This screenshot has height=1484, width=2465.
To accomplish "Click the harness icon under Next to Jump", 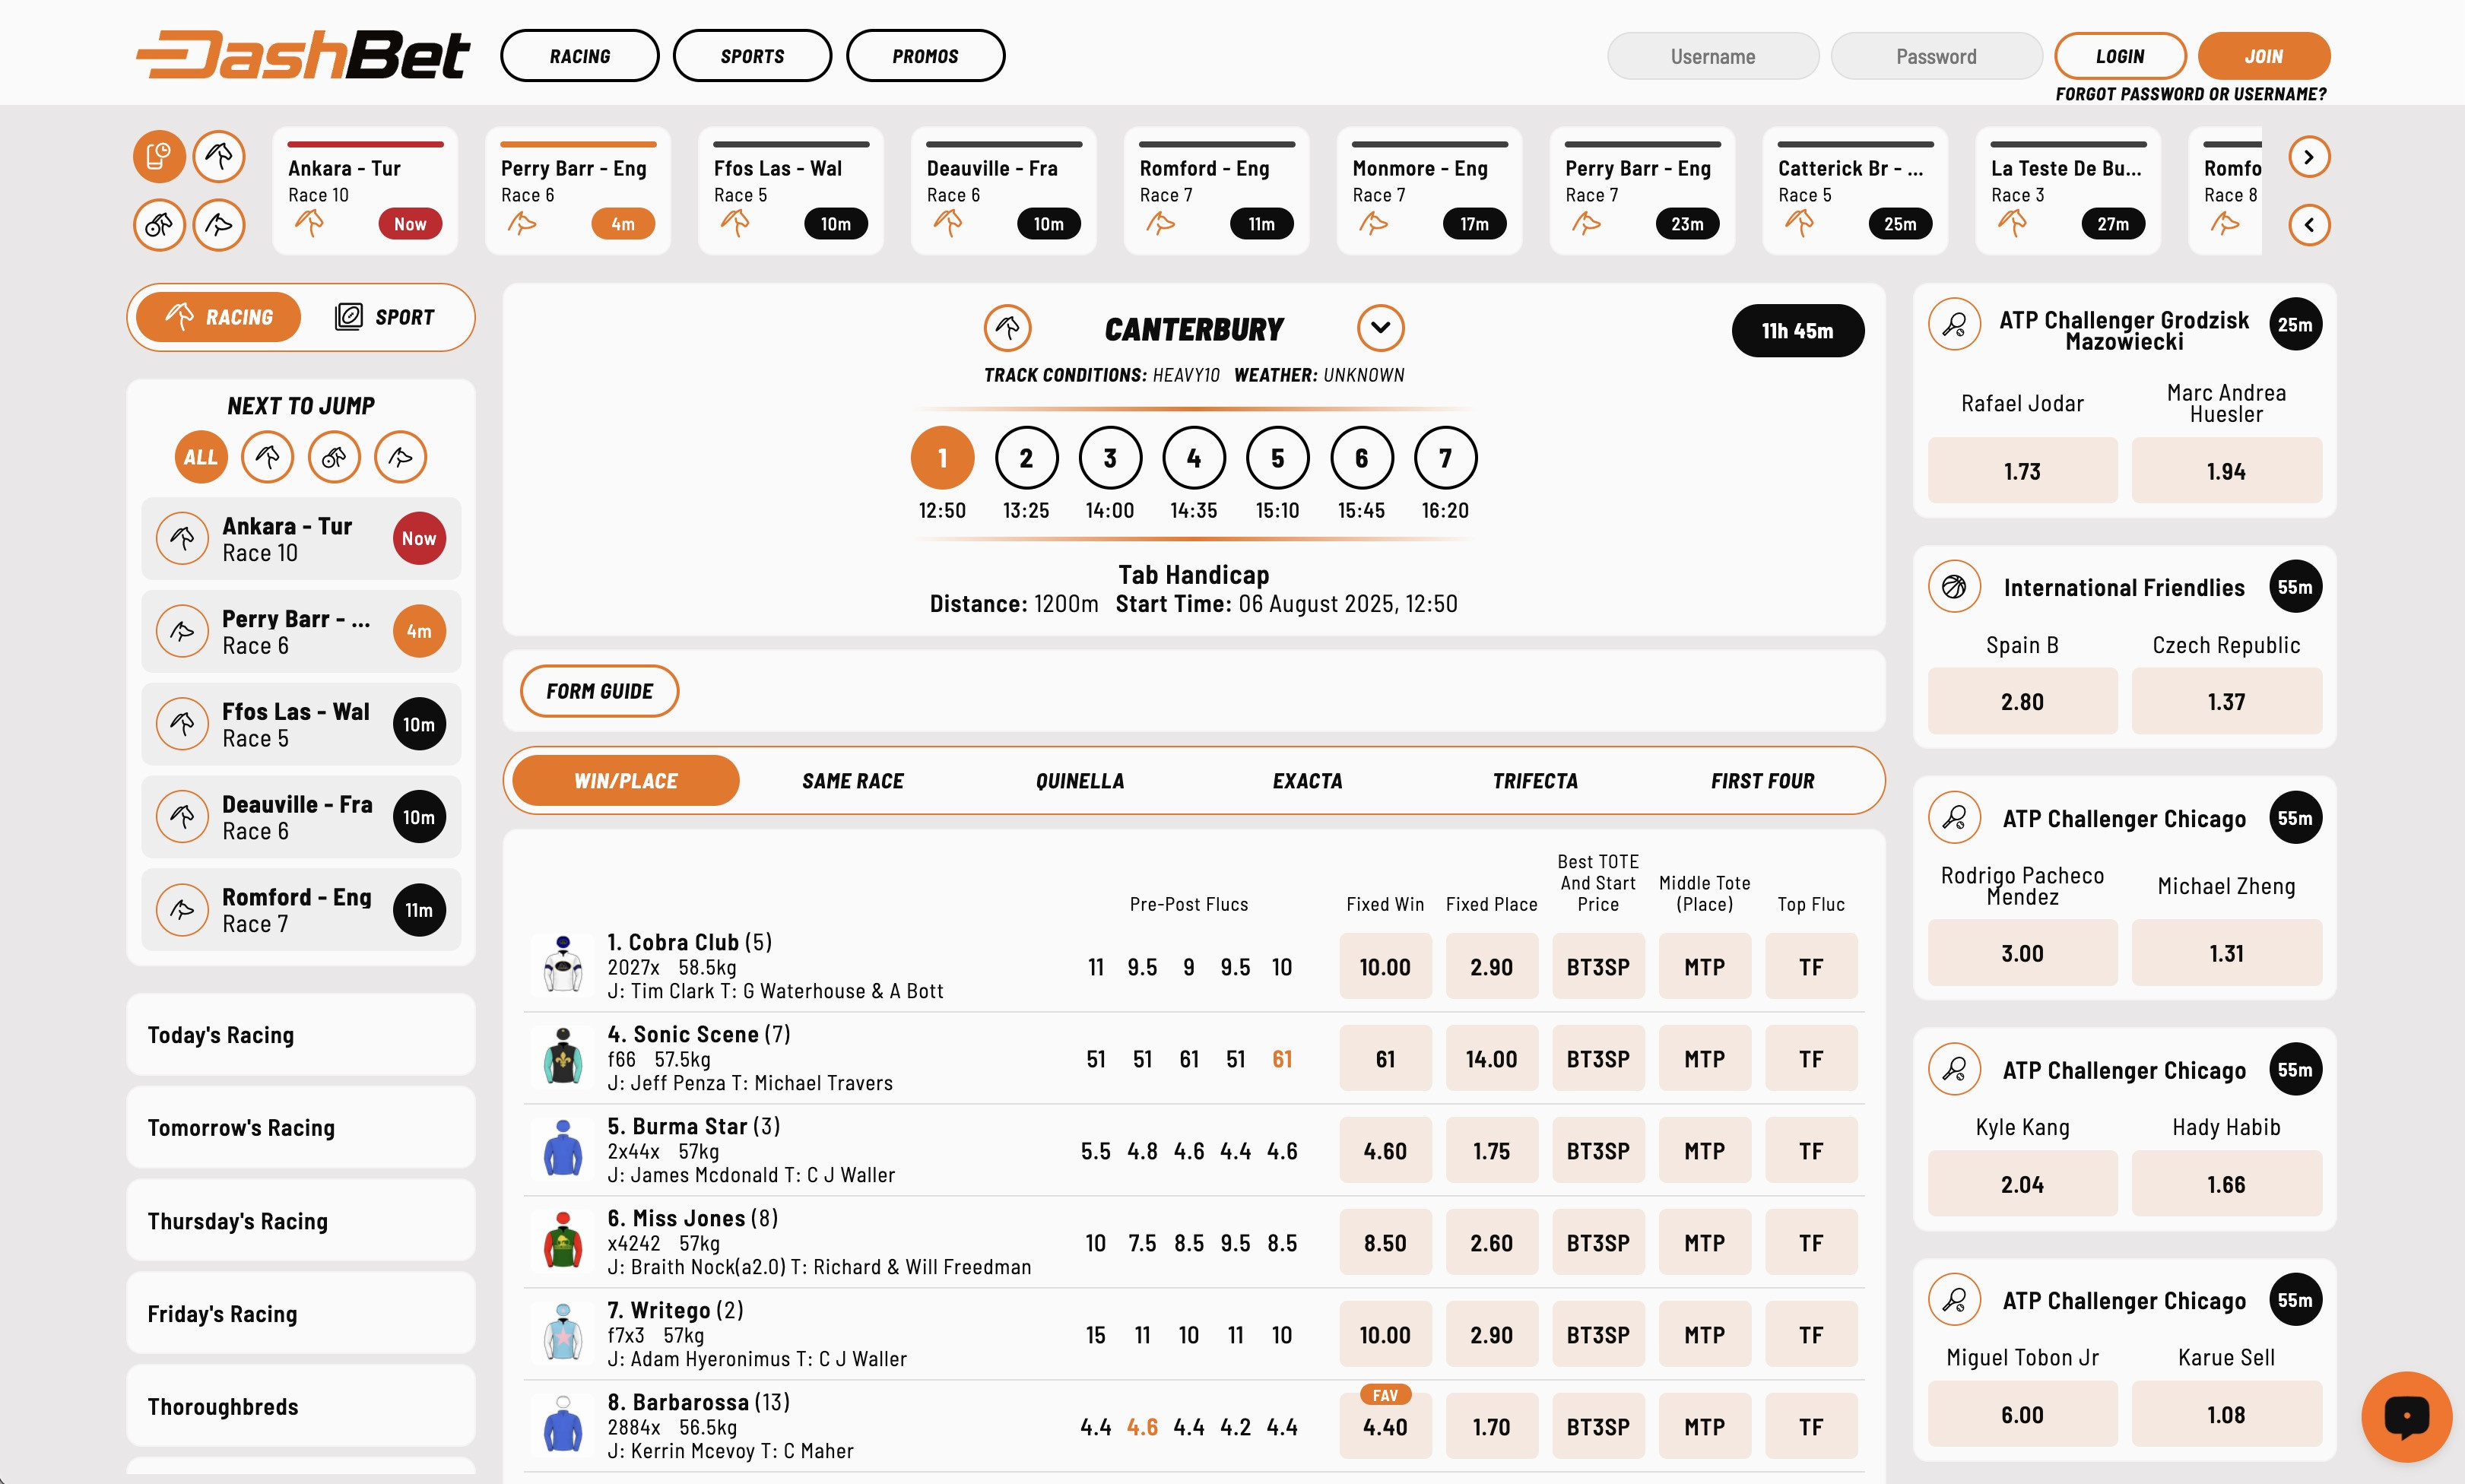I will tap(334, 457).
